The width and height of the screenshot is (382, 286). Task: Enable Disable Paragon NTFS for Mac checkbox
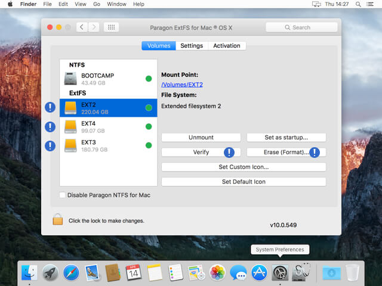(x=63, y=195)
